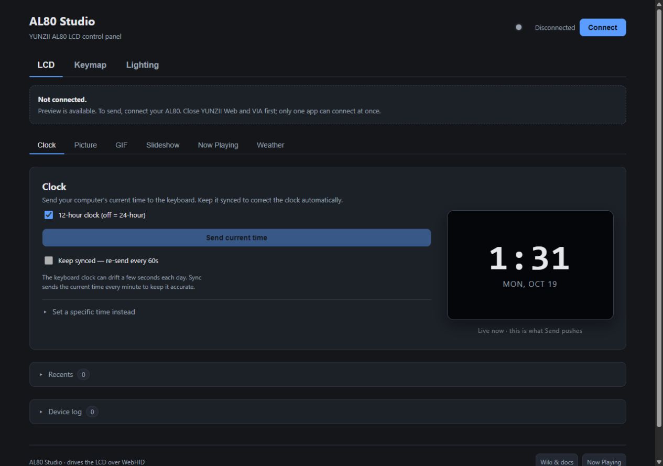Click the MON, OCT 19 date text

530,284
